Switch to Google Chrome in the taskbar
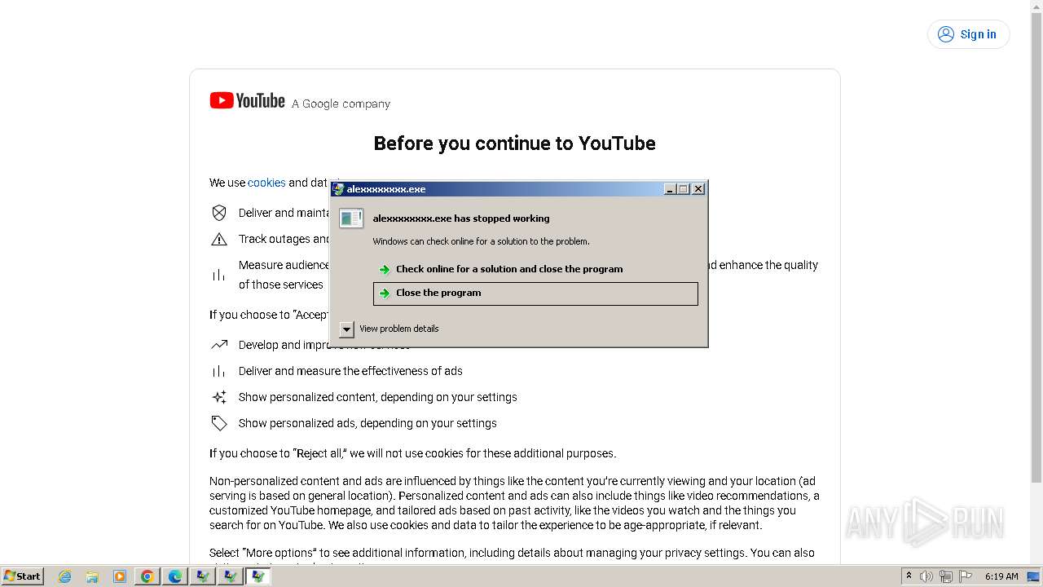 click(x=147, y=576)
